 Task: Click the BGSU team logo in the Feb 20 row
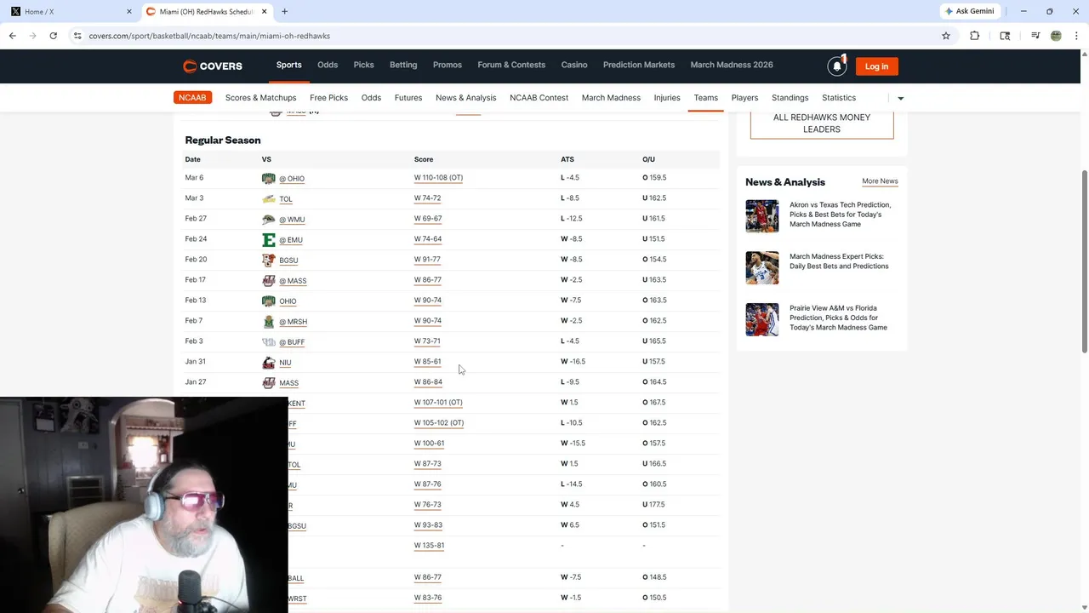[269, 260]
